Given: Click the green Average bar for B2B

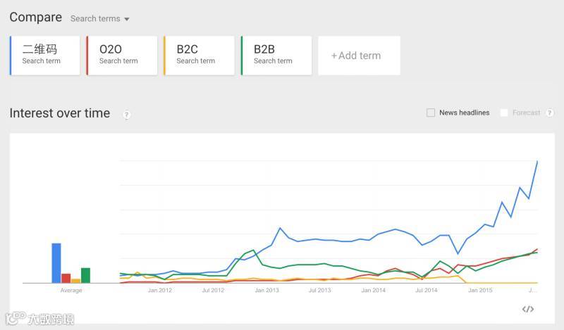Looking at the screenshot, I should [85, 275].
